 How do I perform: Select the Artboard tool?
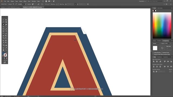point(4,48)
